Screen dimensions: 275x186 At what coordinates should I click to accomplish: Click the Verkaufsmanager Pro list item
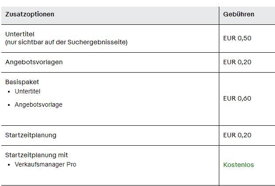[46, 164]
